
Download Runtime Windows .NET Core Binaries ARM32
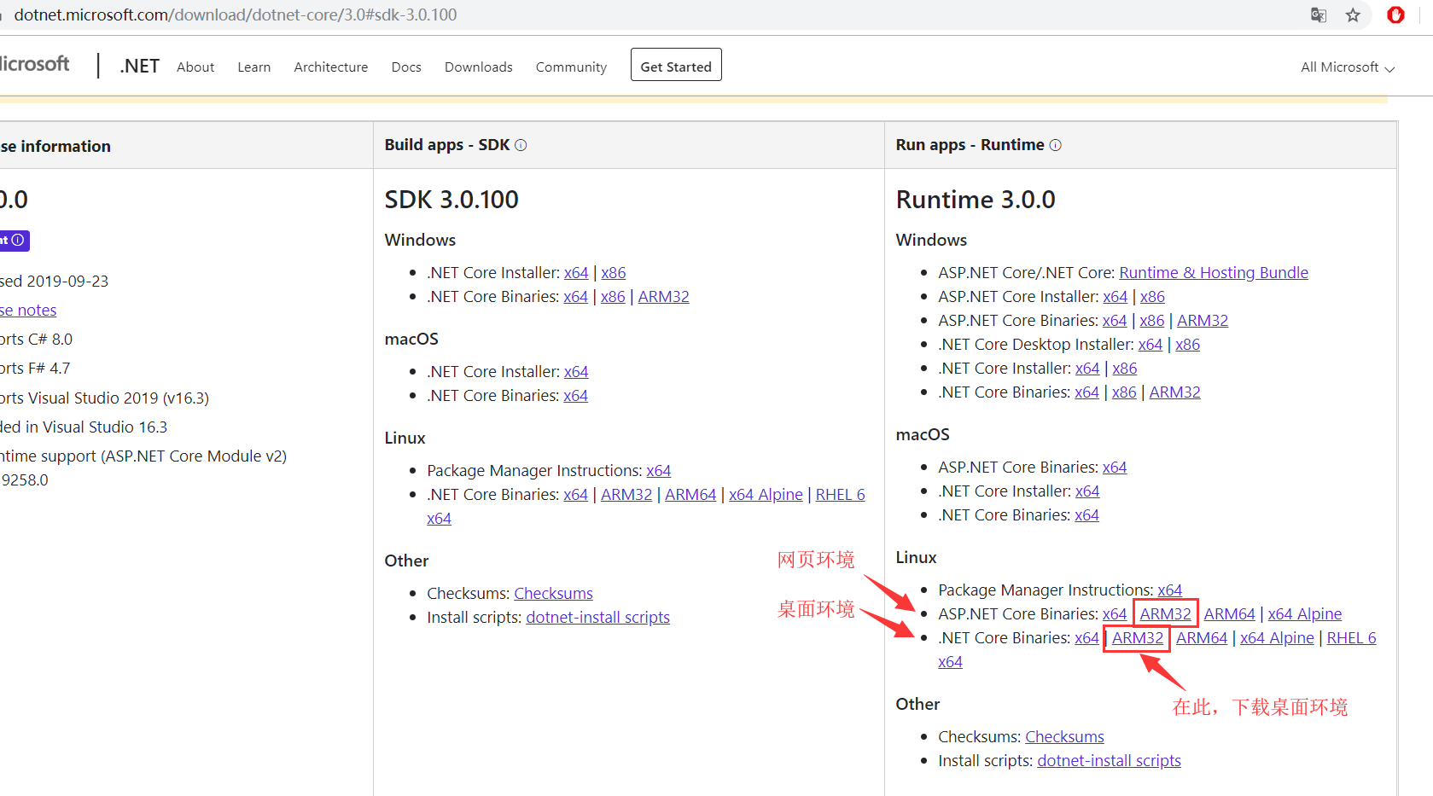pyautogui.click(x=1174, y=392)
